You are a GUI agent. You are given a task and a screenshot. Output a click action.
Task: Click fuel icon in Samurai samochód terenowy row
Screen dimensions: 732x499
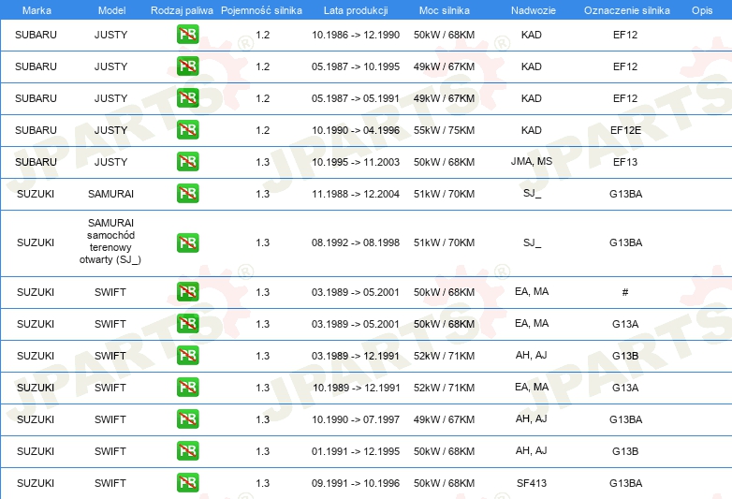point(187,242)
